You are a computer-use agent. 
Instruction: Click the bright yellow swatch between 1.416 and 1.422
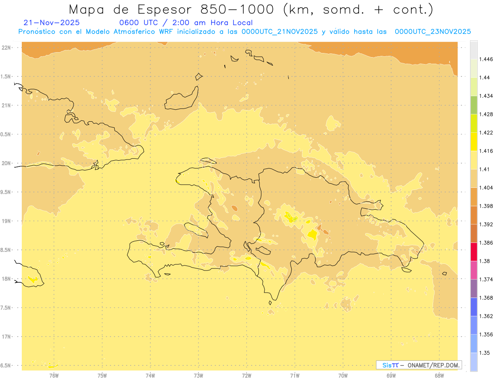click(x=474, y=141)
